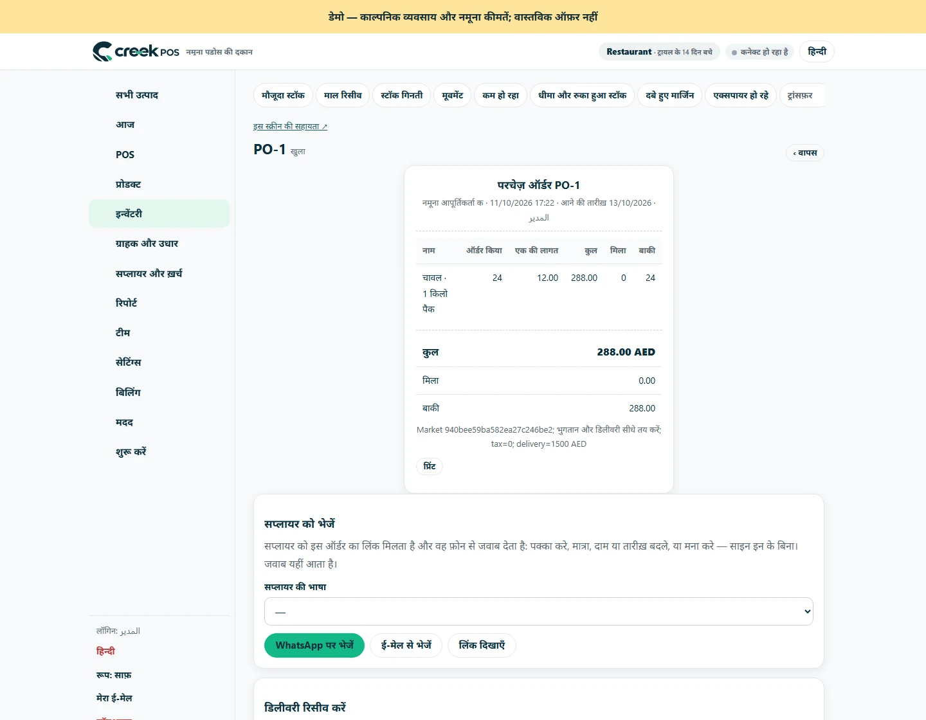Click the डिलीवरी रिसीव करें heading
The height and width of the screenshot is (720, 926).
[305, 708]
